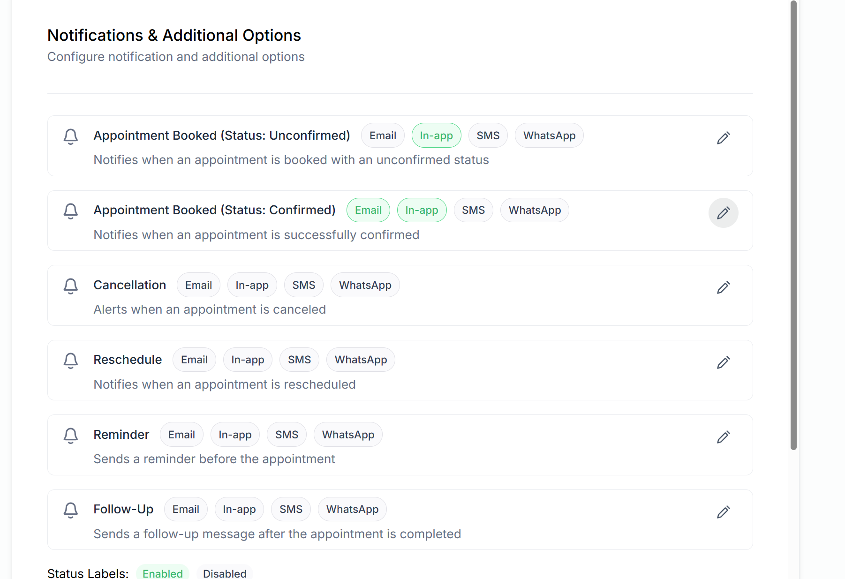Image resolution: width=845 pixels, height=579 pixels.
Task: Disable In-app for Appointment Booked Unconfirmed
Action: tap(436, 135)
